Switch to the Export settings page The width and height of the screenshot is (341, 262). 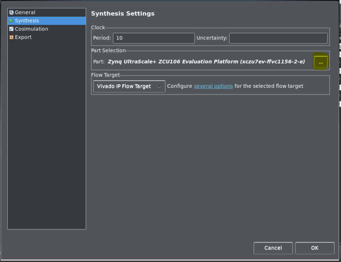(23, 37)
